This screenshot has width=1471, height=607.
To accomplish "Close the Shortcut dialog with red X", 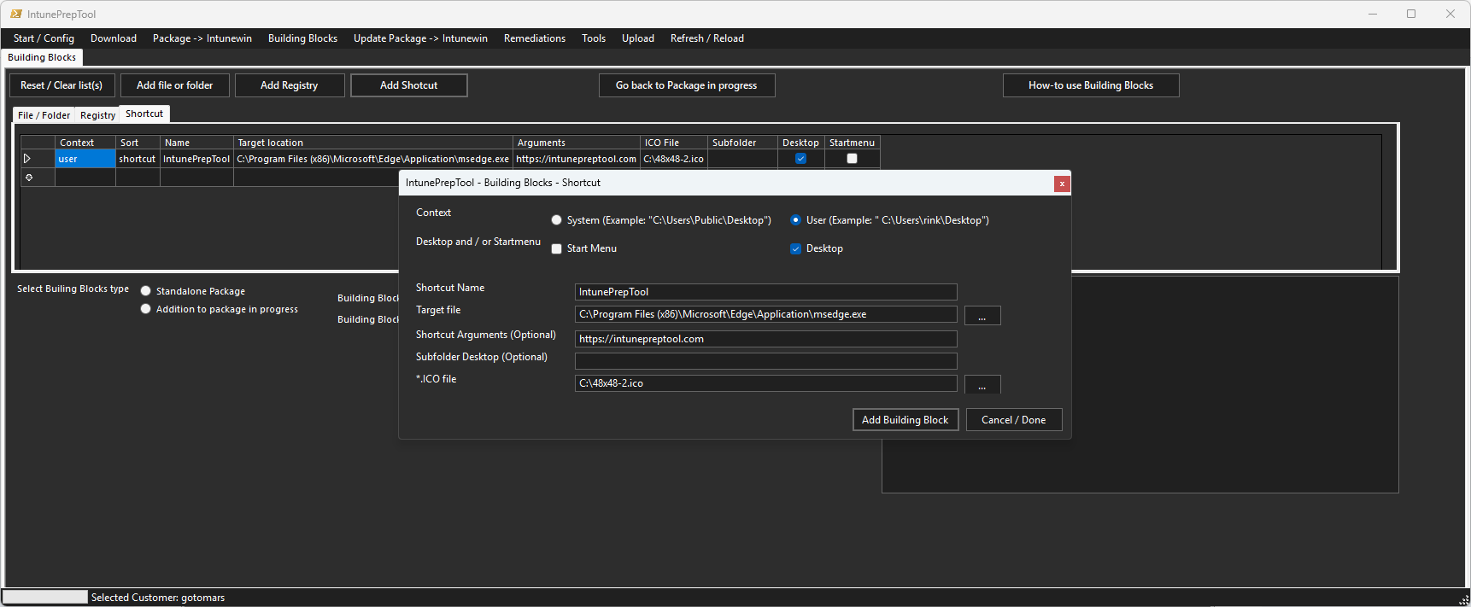I will 1062,184.
